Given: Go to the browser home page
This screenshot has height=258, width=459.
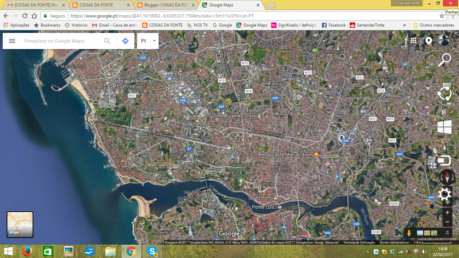Looking at the screenshot, I should pyautogui.click(x=34, y=16).
